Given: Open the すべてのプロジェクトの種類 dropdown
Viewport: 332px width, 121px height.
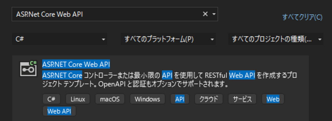Looking at the screenshot, I should pos(276,39).
